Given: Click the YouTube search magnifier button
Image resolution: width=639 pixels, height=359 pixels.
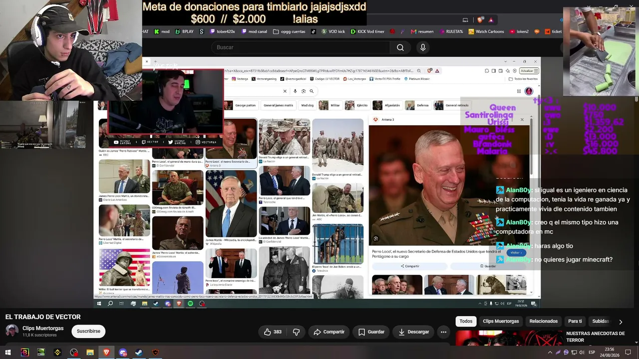Looking at the screenshot, I should coord(400,47).
